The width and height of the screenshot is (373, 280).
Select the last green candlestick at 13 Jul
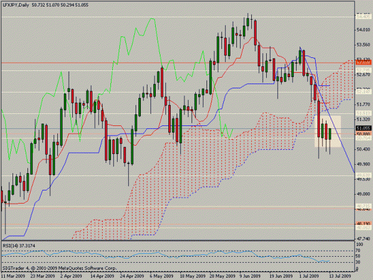pyautogui.click(x=330, y=134)
